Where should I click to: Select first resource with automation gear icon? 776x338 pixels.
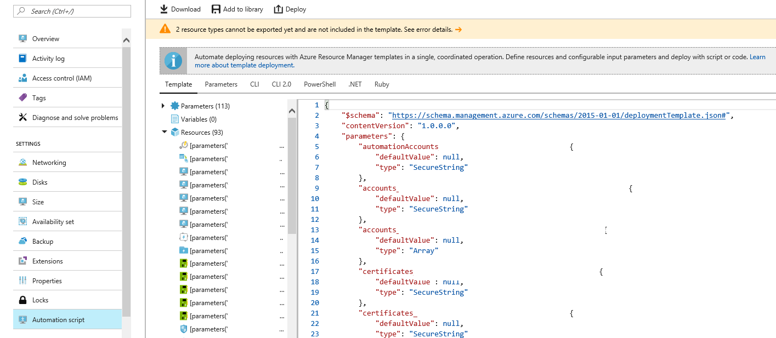pos(184,146)
